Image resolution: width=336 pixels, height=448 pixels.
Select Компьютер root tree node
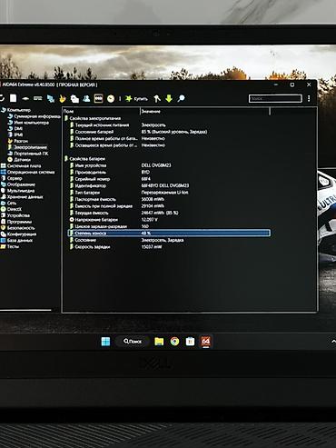point(15,110)
